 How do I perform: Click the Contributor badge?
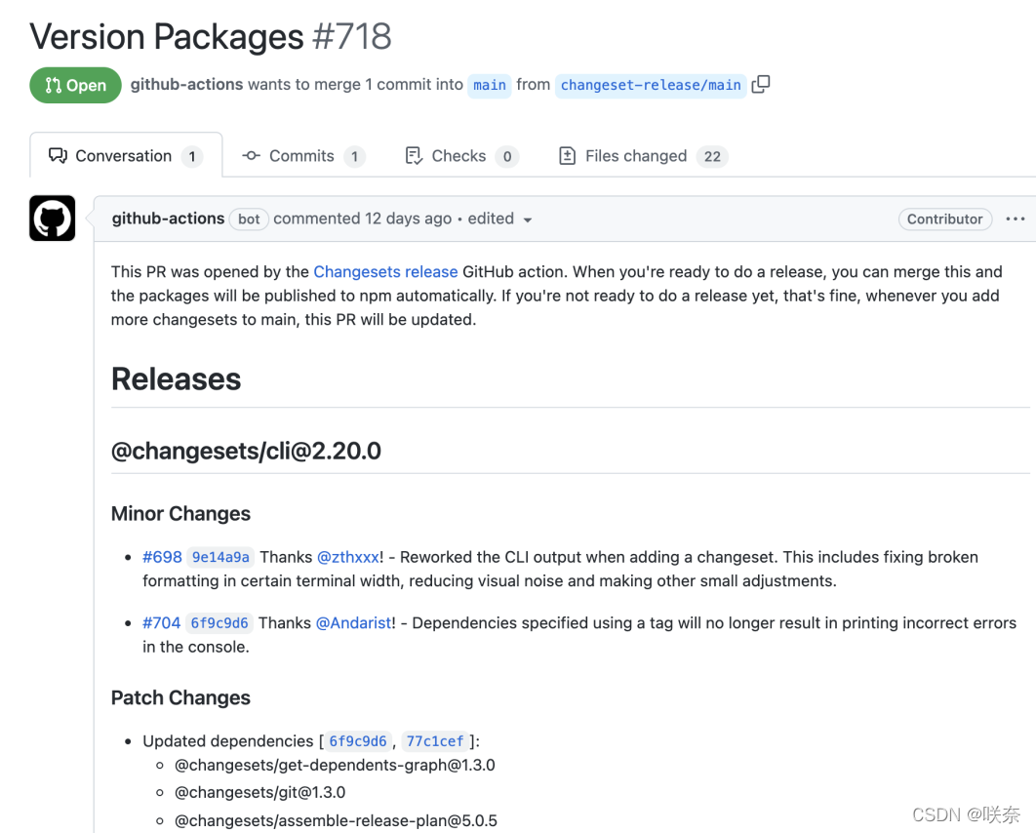click(x=945, y=219)
